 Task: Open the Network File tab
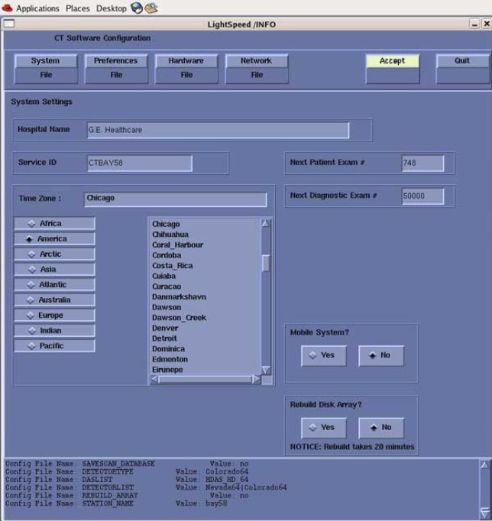[256, 67]
